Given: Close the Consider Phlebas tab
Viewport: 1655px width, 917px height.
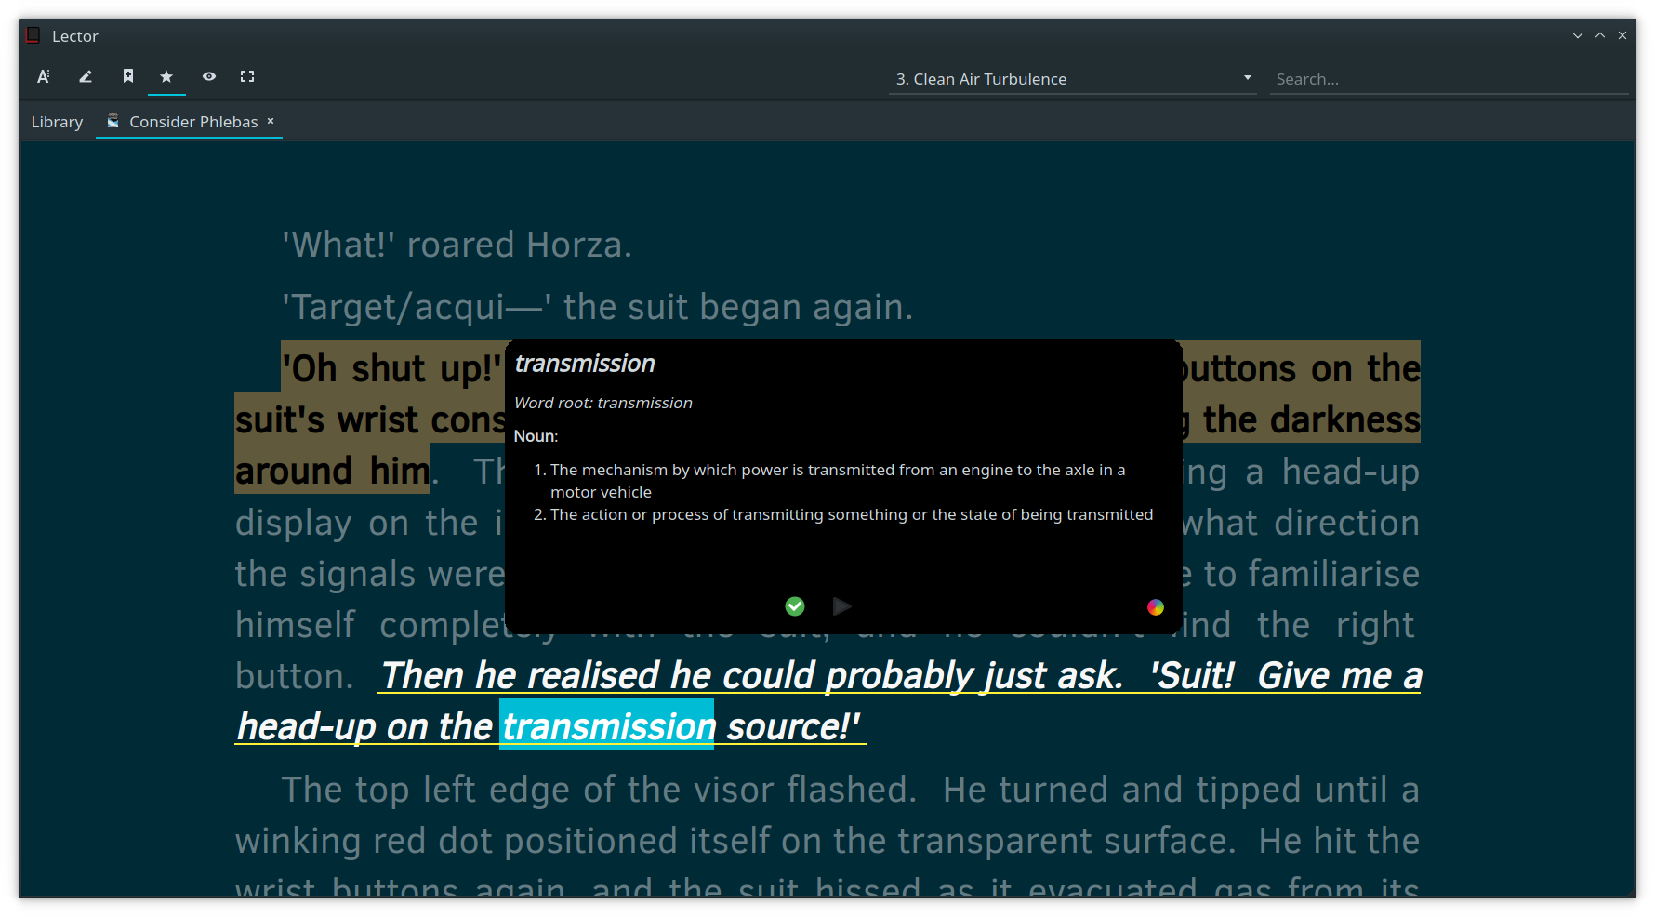Looking at the screenshot, I should click(x=271, y=121).
